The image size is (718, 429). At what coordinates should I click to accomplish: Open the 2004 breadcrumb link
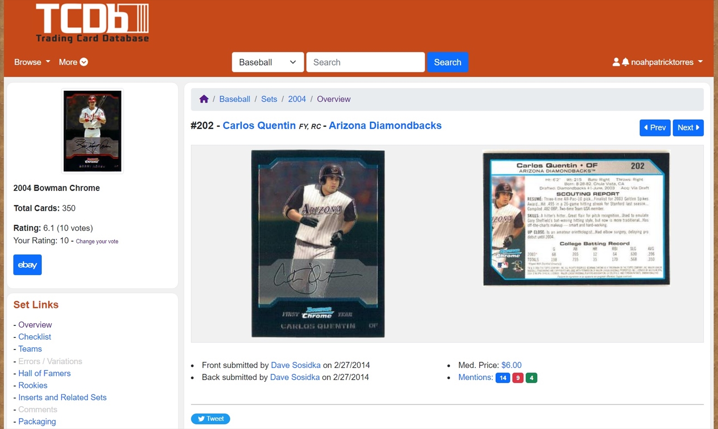pyautogui.click(x=297, y=99)
